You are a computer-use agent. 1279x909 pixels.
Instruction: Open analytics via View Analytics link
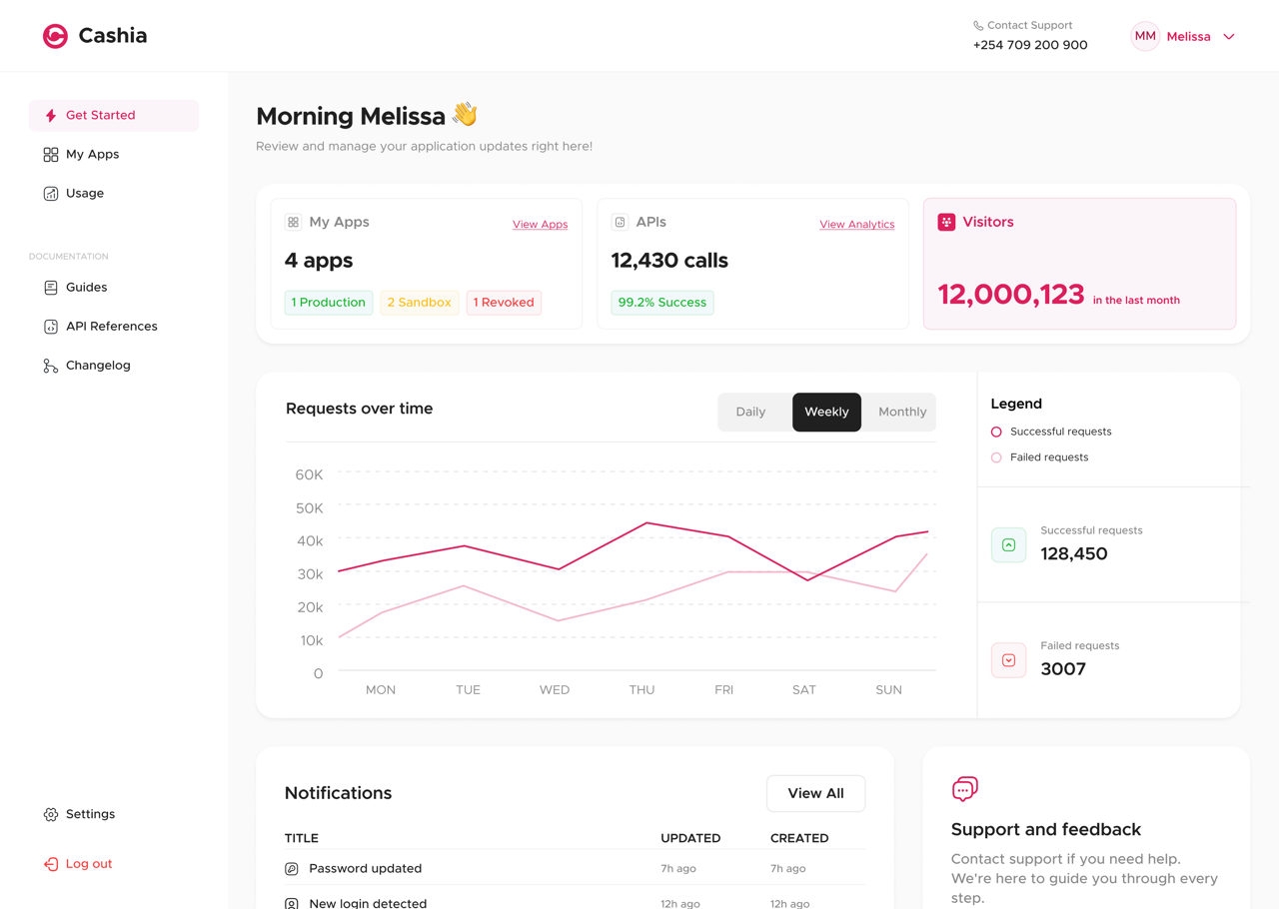point(856,224)
